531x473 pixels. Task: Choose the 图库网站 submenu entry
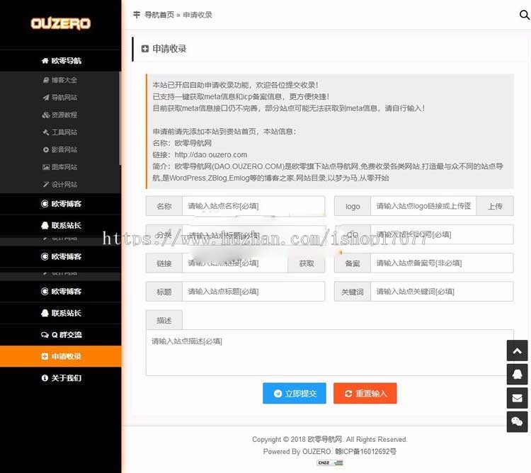tap(60, 167)
